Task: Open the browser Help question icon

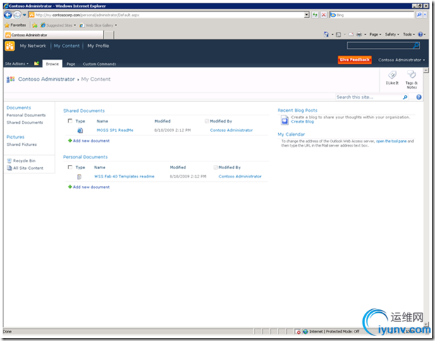Action: 420,35
